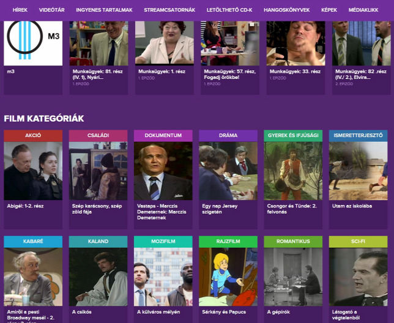394x323 pixels.
Task: Open the Abigél film thumbnail
Action: click(33, 171)
